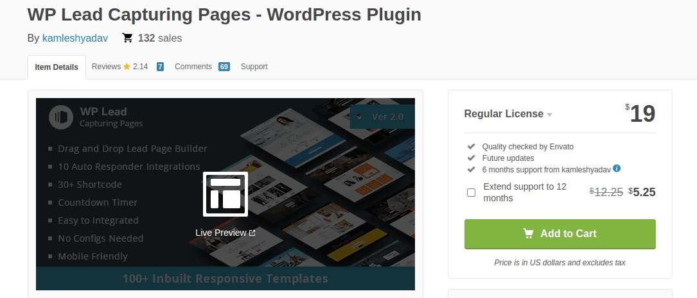Click the star rating icon in Reviews tab
The image size is (697, 298).
tap(127, 67)
